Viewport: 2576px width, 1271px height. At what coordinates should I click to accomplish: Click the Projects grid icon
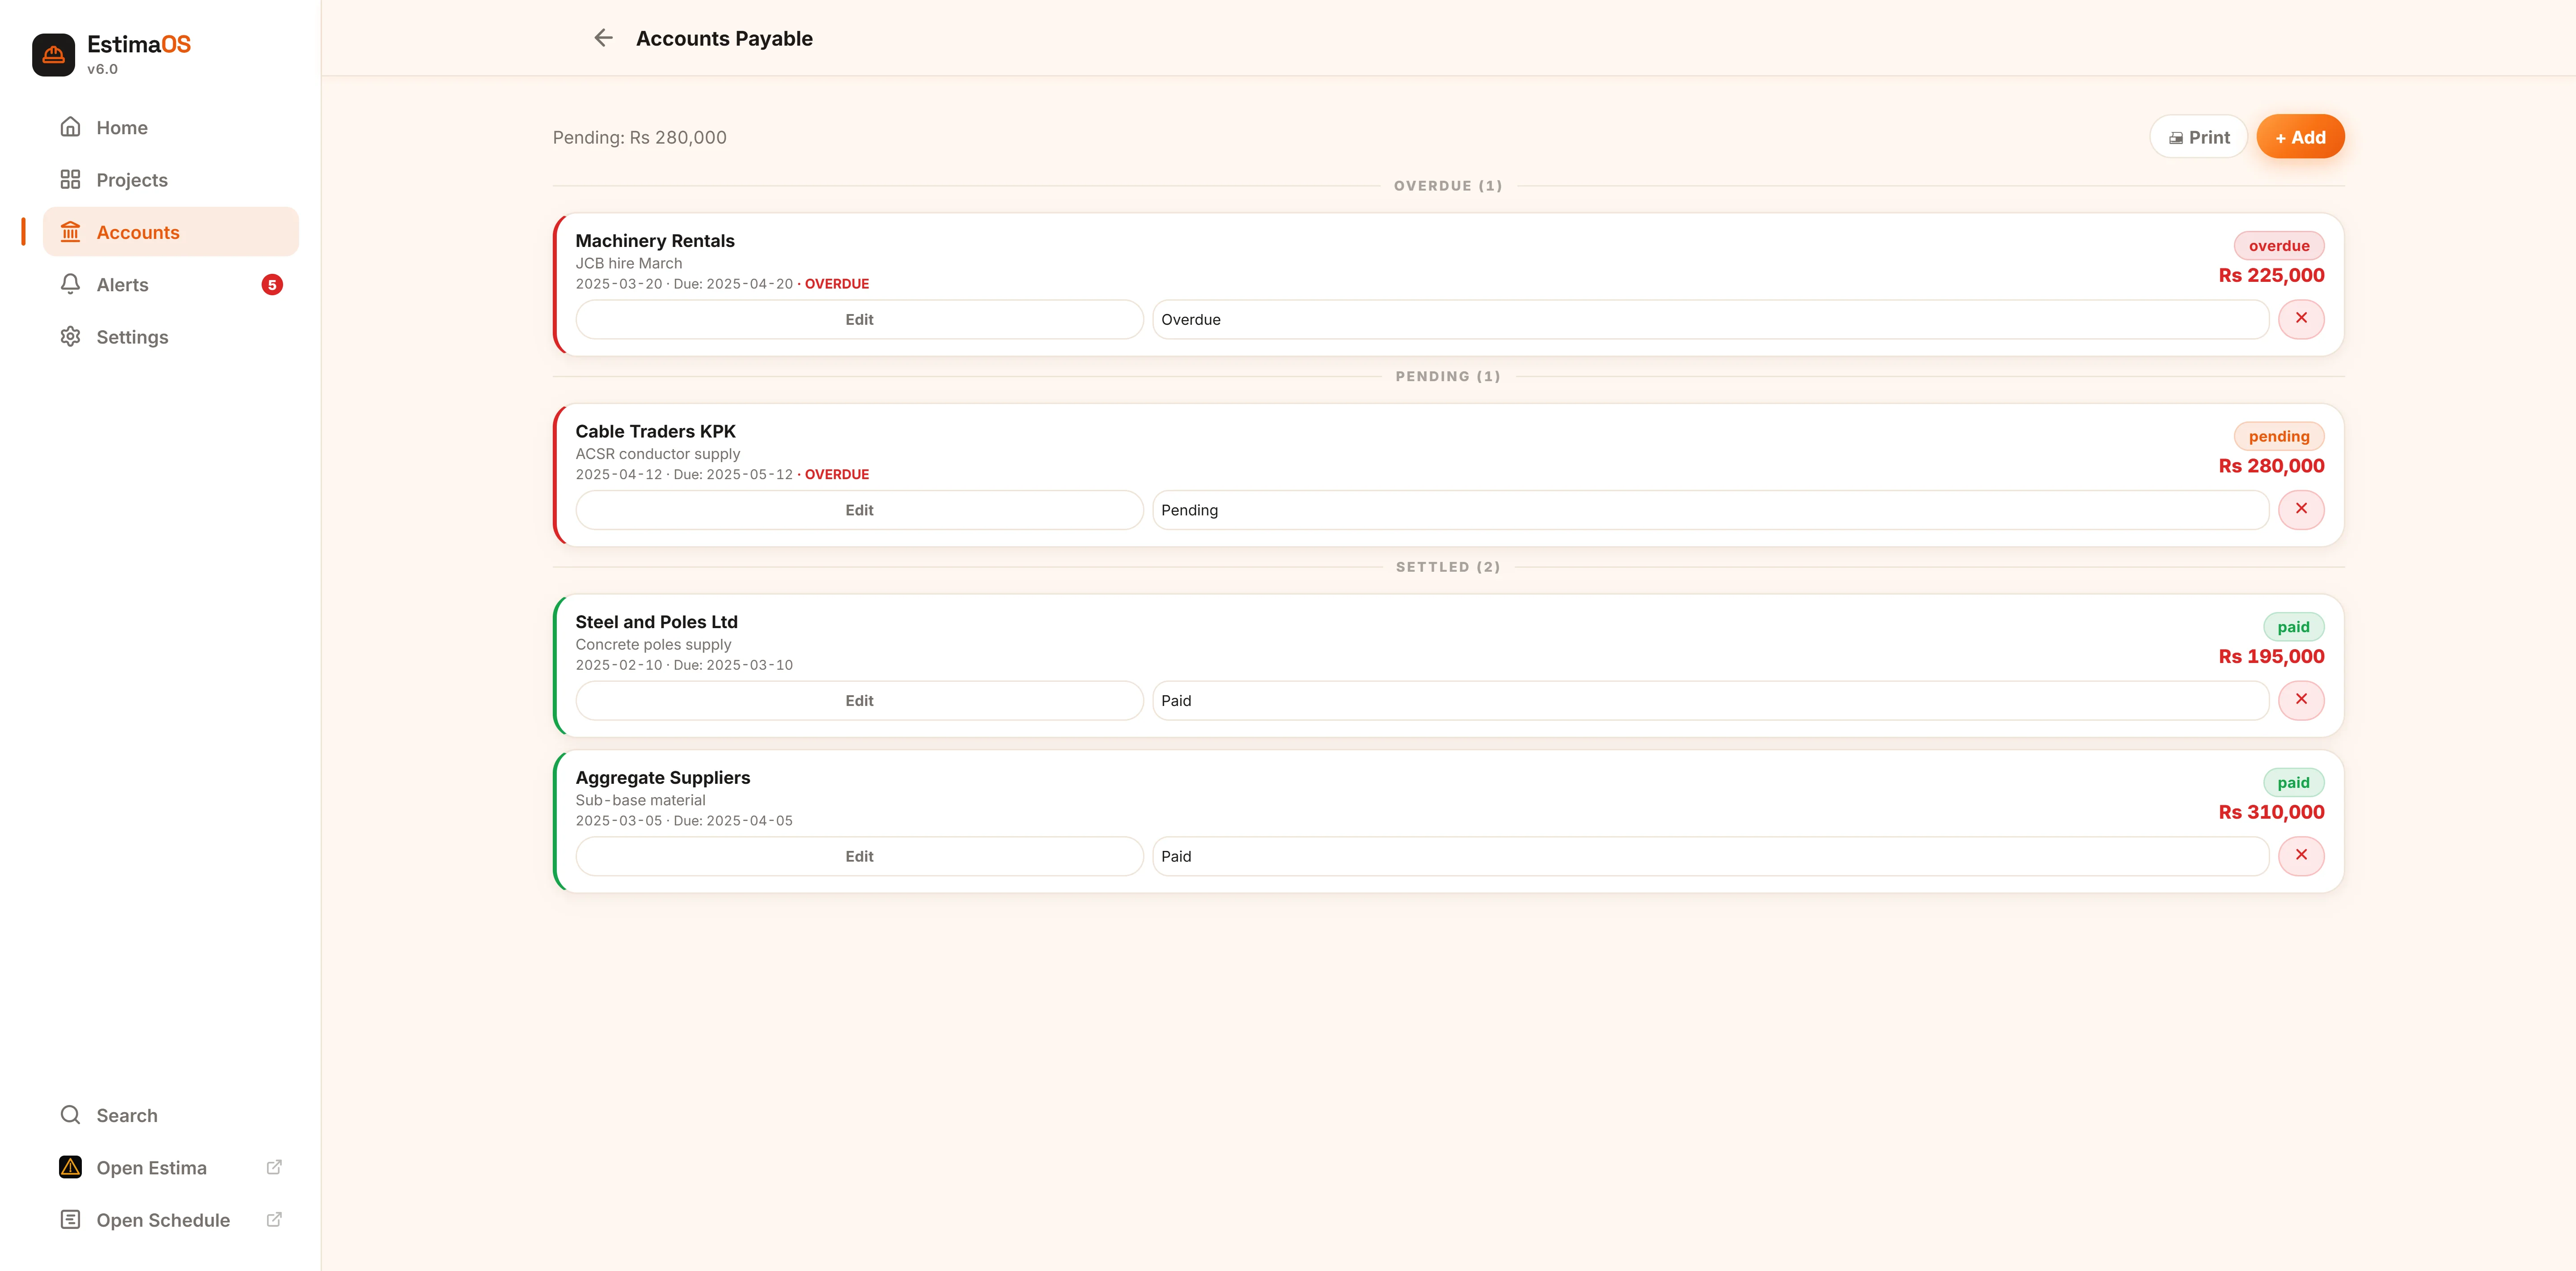pos(70,179)
